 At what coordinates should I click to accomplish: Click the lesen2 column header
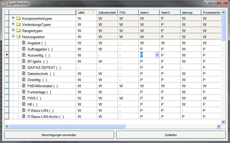point(170,13)
